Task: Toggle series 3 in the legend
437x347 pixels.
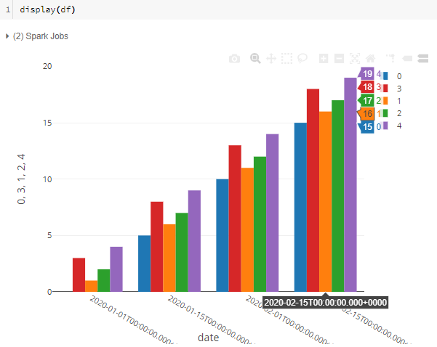Action: (392, 89)
